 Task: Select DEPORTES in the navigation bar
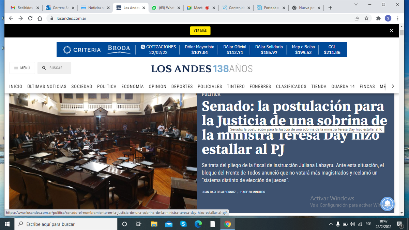click(182, 87)
